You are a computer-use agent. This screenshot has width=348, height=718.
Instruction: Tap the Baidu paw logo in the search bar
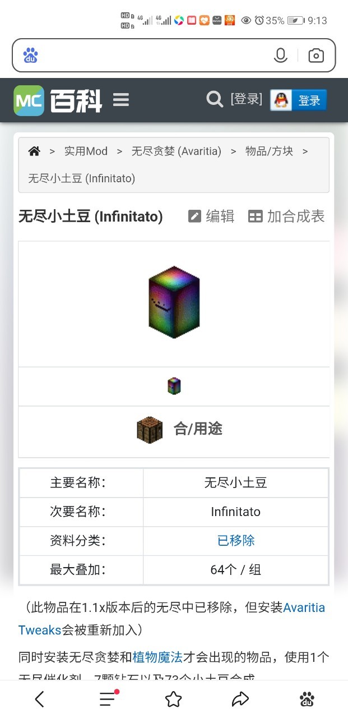click(30, 55)
